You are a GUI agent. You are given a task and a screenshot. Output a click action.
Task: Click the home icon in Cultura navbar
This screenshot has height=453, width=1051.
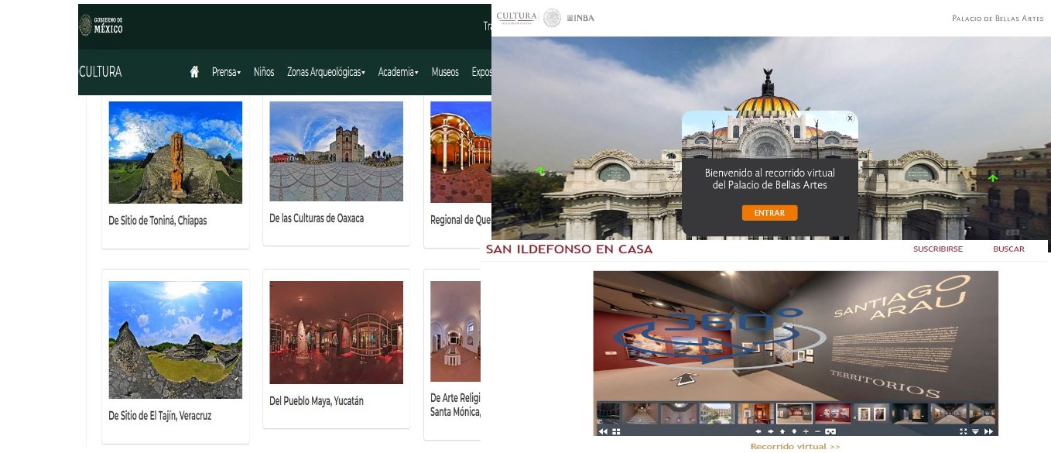click(x=194, y=72)
